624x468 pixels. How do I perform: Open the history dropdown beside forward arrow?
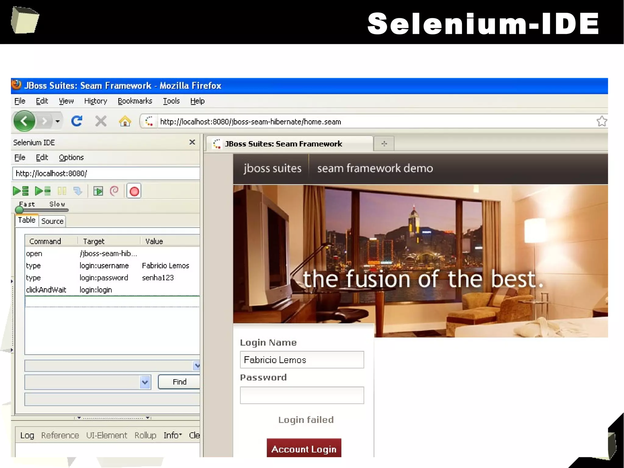tap(58, 121)
